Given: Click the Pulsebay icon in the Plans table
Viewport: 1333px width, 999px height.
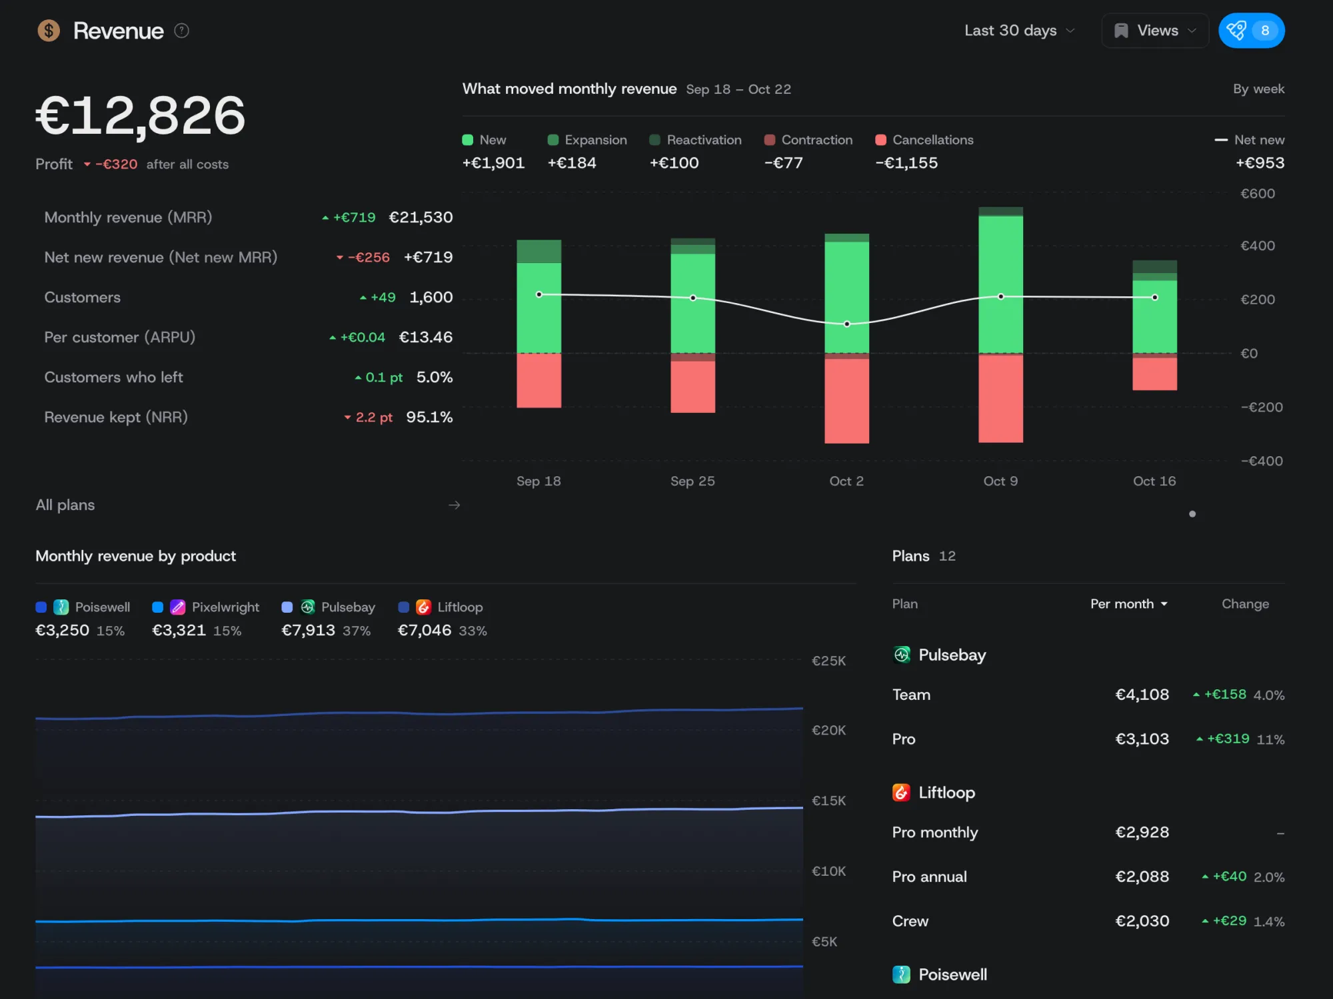Looking at the screenshot, I should tap(901, 655).
